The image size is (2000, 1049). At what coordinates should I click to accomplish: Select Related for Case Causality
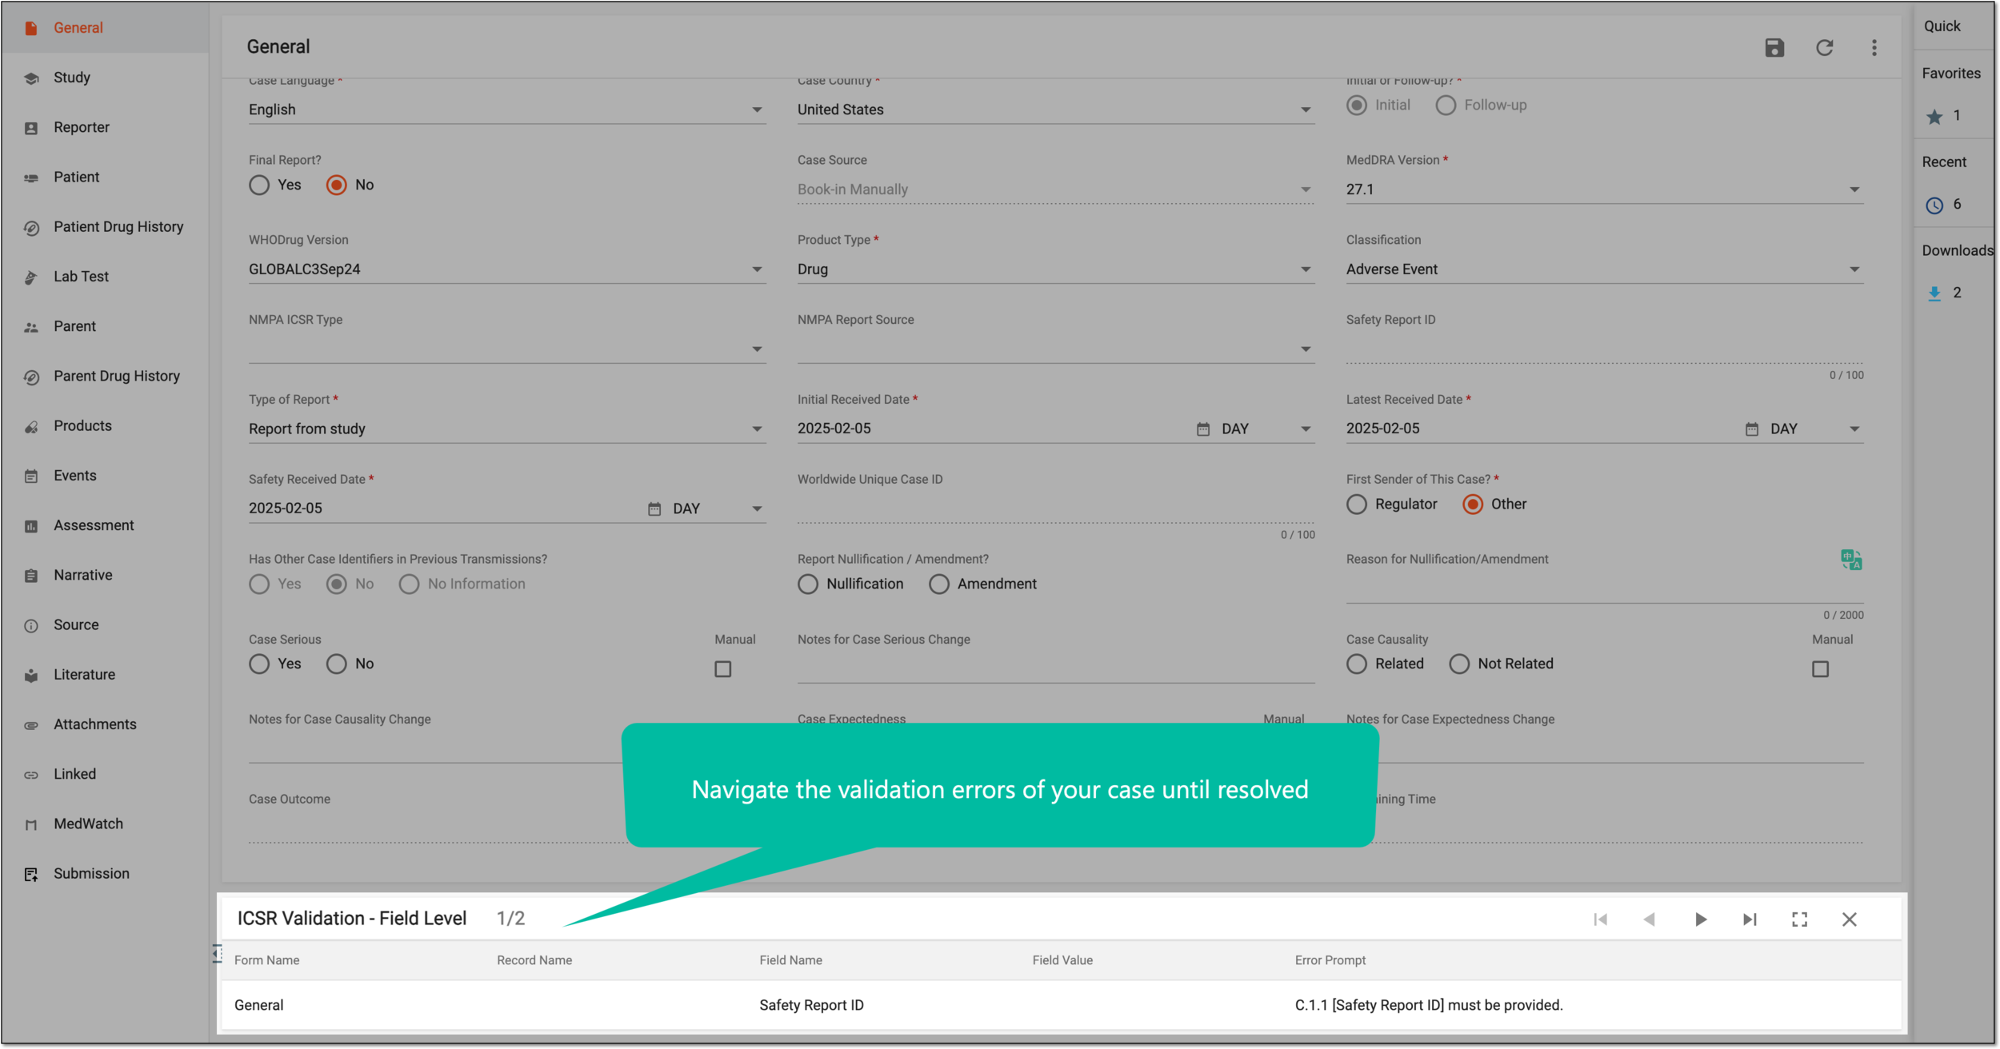[1357, 664]
